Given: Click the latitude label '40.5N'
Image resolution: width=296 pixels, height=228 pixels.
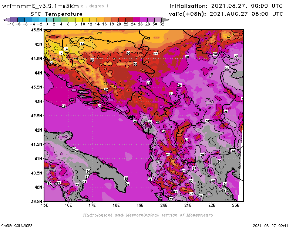Looking at the screenshot, I should click(x=36, y=173).
